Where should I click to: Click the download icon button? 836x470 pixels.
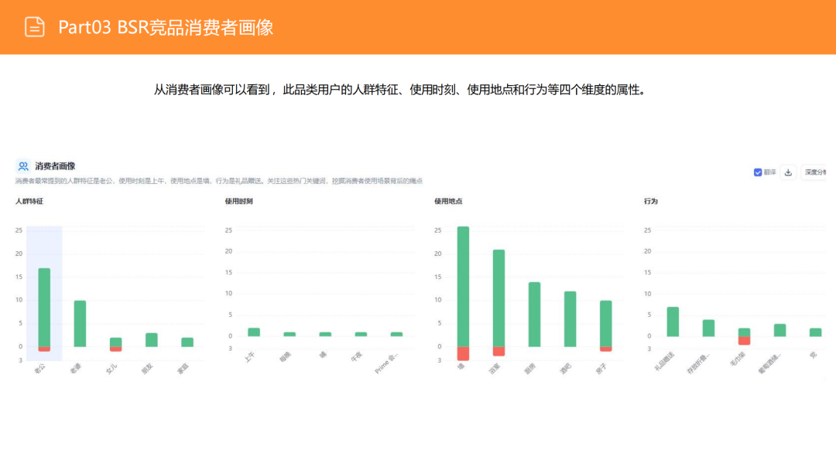(x=788, y=172)
